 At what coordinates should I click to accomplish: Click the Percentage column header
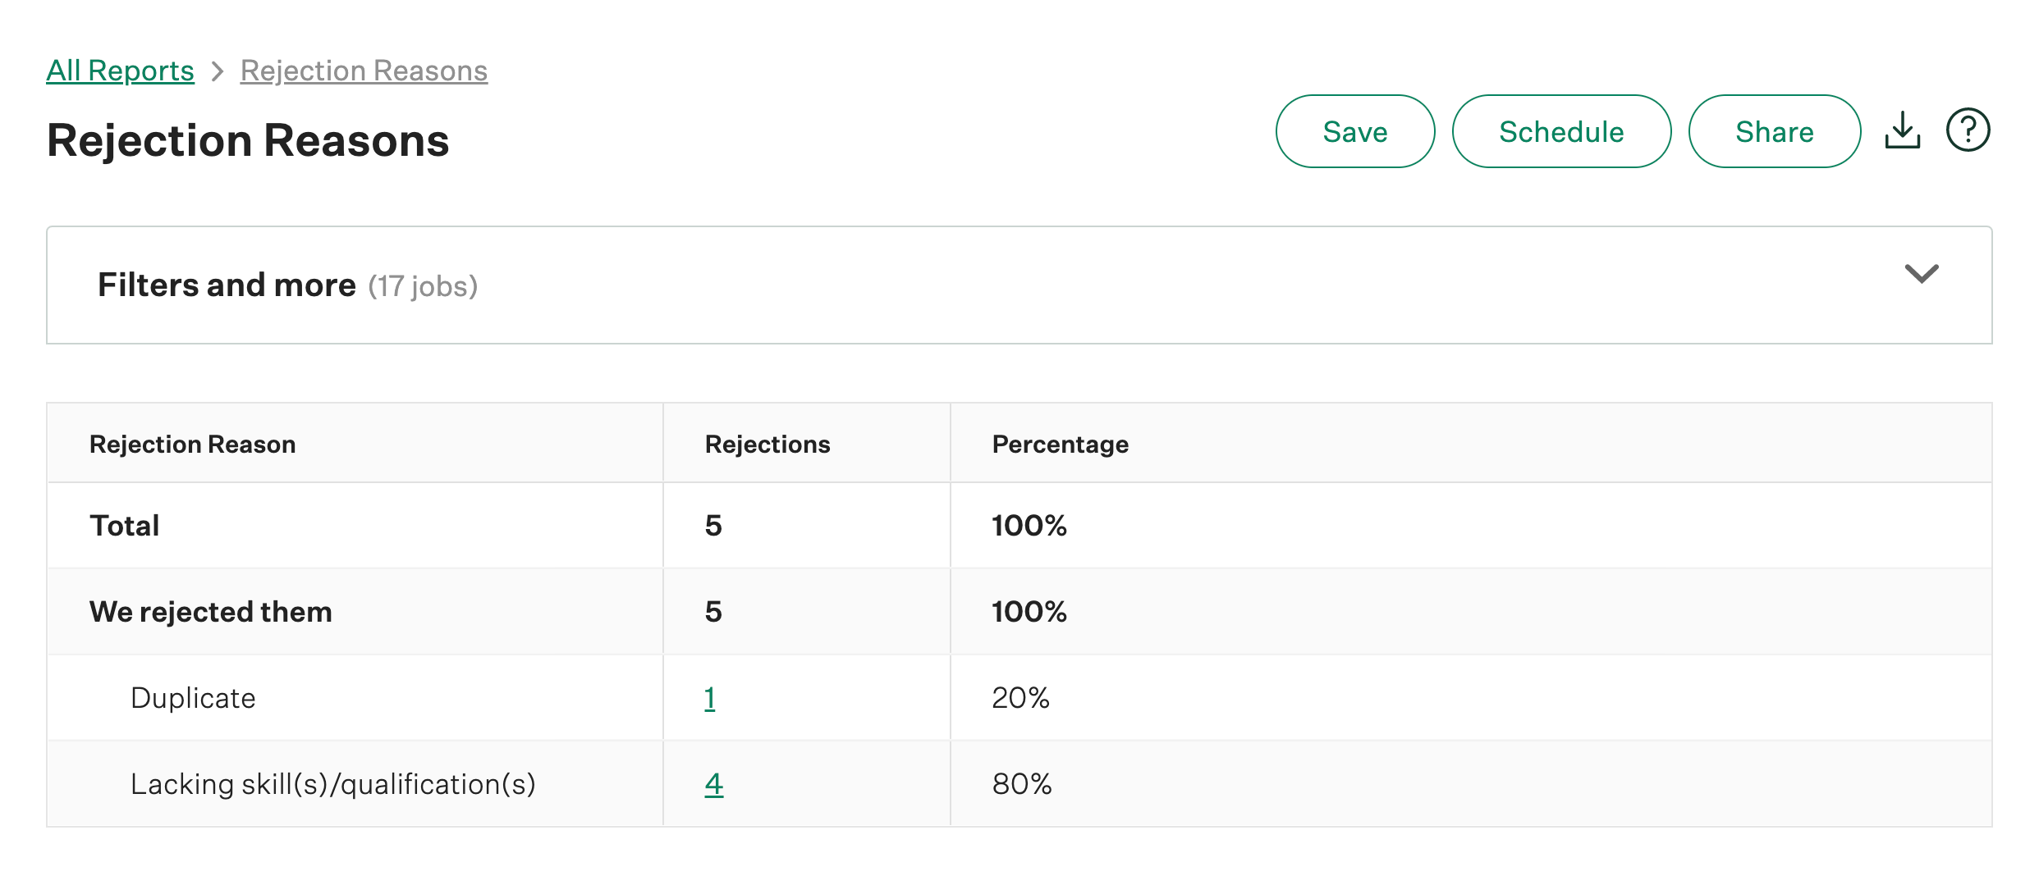click(1060, 443)
